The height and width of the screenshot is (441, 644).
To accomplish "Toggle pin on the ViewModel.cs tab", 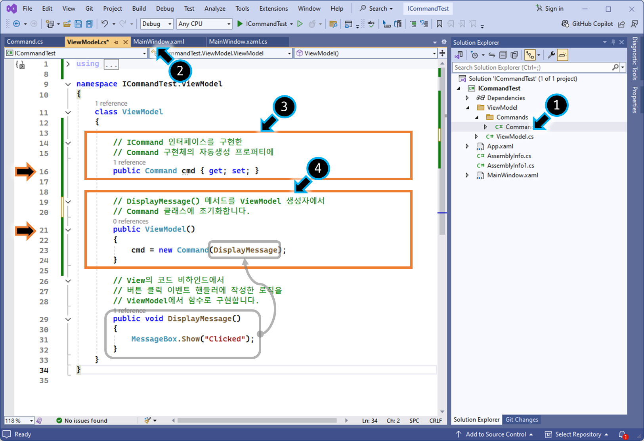I will [x=116, y=42].
